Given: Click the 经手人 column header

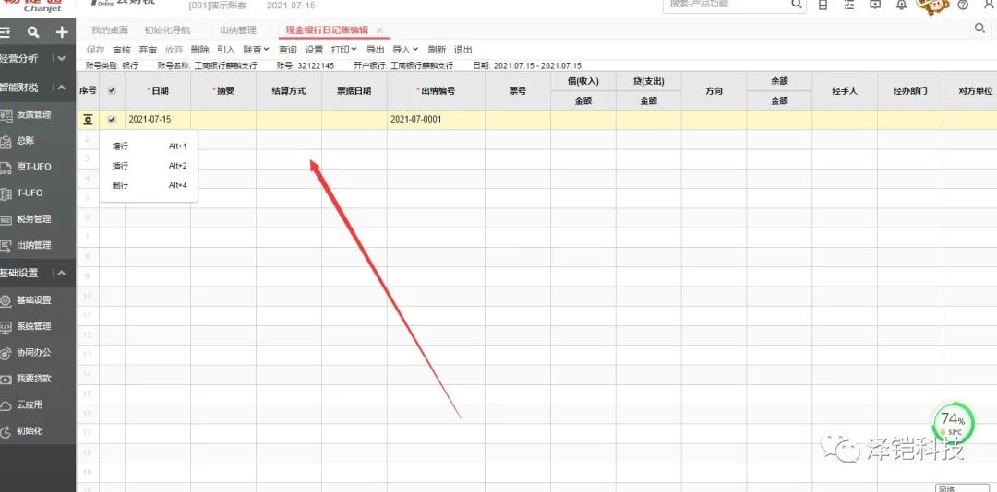Looking at the screenshot, I should (845, 91).
